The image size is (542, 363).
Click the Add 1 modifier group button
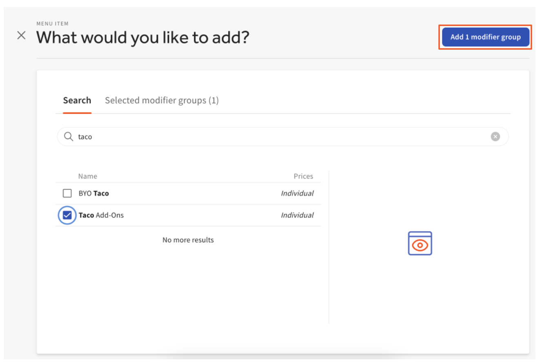(485, 37)
